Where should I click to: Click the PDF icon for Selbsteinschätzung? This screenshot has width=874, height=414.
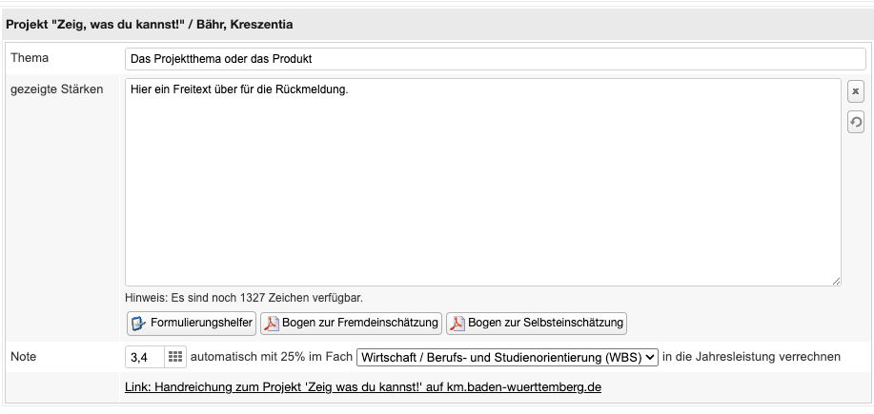tap(457, 324)
